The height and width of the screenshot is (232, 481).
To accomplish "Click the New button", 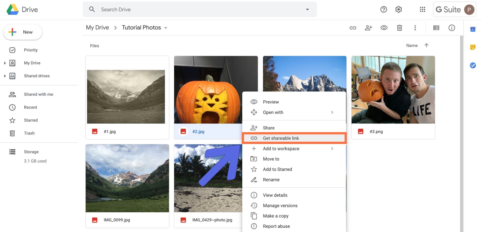I will (23, 32).
